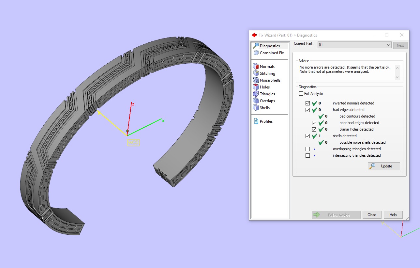Toggle planar holes detected checkbox
The width and height of the screenshot is (420, 268).
coord(314,129)
